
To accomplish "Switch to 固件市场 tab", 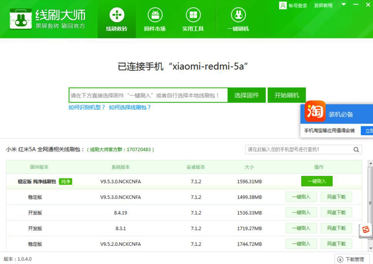I will [155, 20].
